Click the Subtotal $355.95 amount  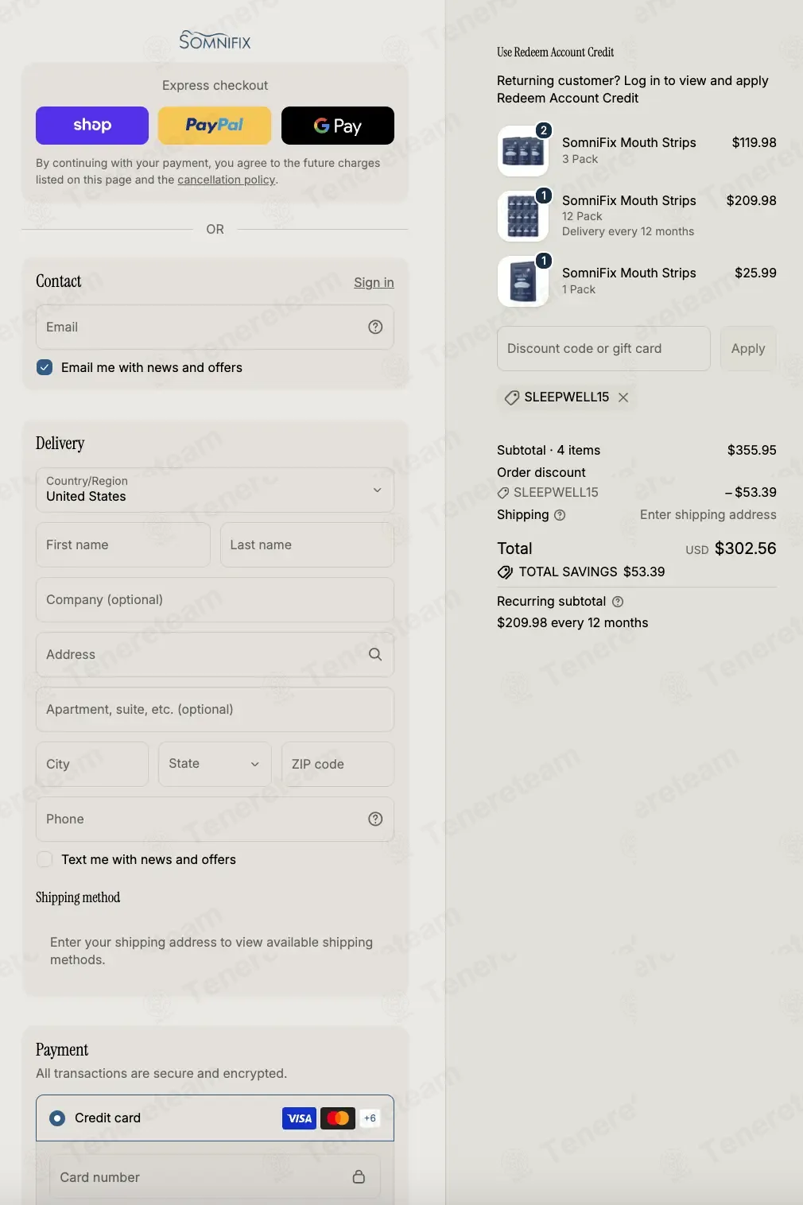(x=752, y=450)
